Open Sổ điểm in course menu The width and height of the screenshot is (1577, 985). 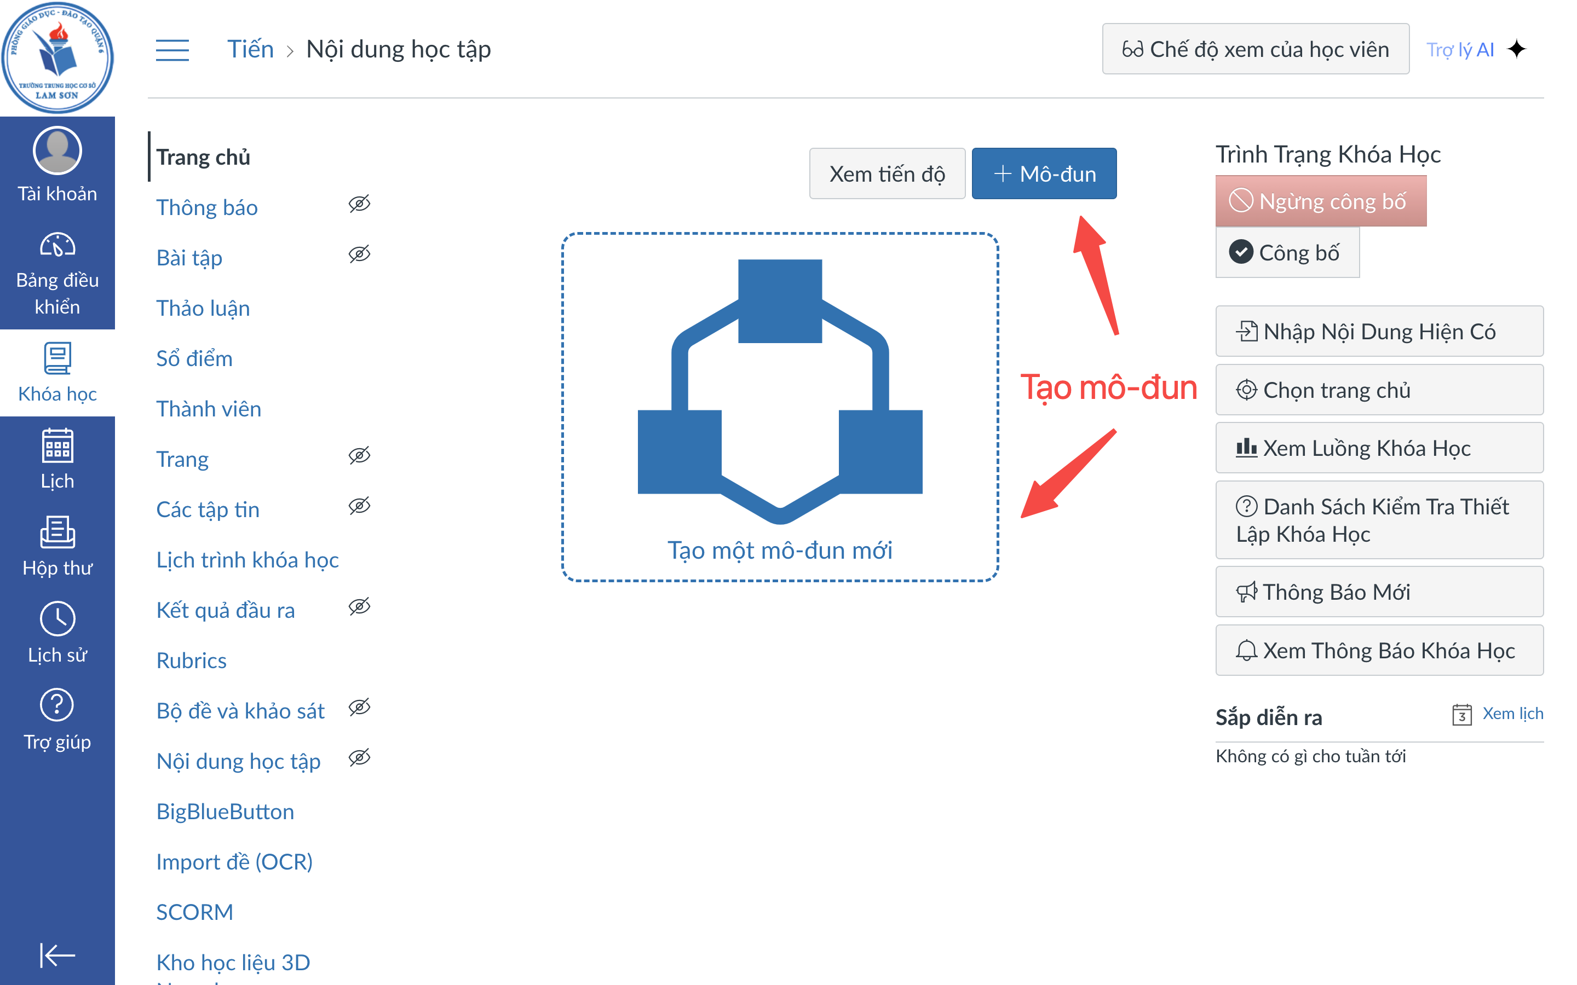pos(194,358)
